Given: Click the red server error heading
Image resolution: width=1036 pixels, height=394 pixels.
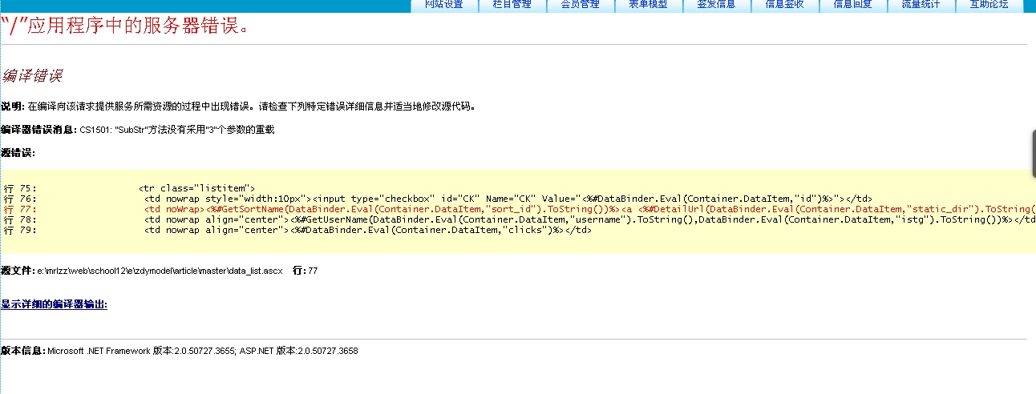Looking at the screenshot, I should tap(124, 26).
